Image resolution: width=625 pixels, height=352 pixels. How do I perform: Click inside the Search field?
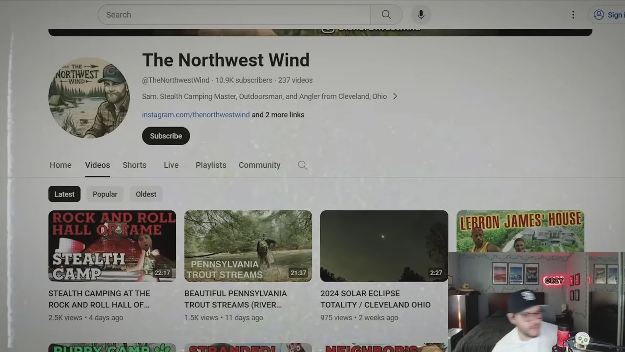coord(234,15)
